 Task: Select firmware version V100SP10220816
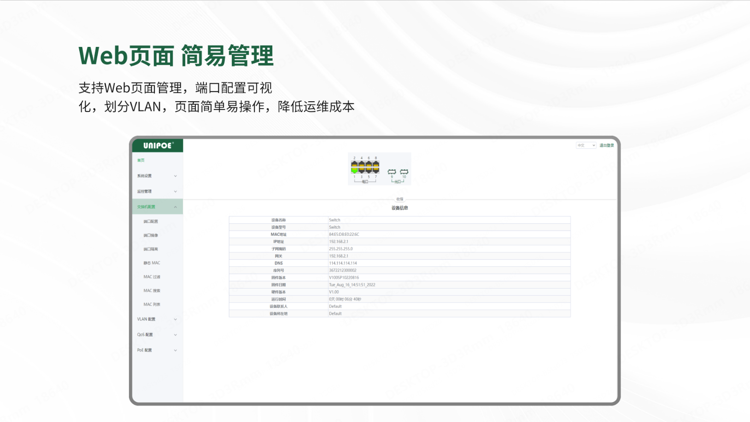point(344,277)
